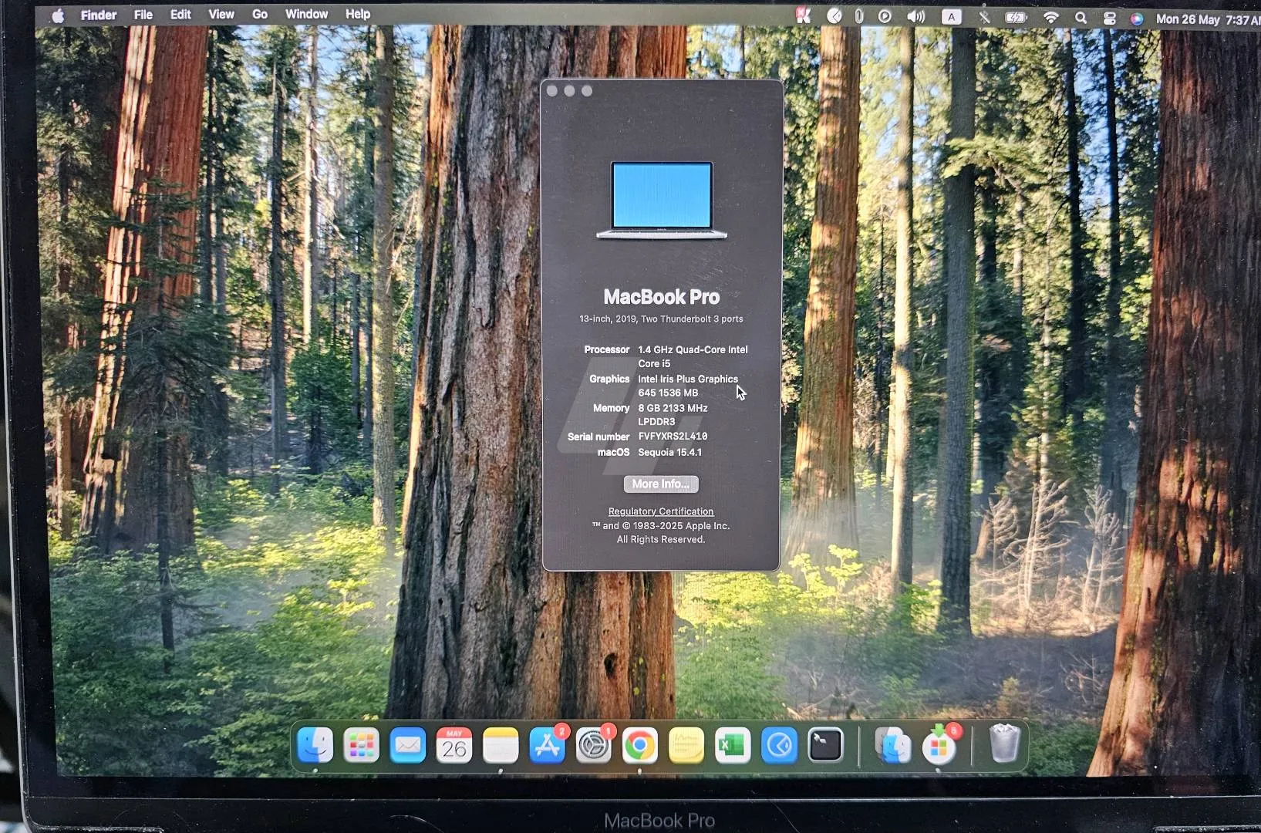
Task: Open the App Store with badge 2
Action: click(548, 745)
